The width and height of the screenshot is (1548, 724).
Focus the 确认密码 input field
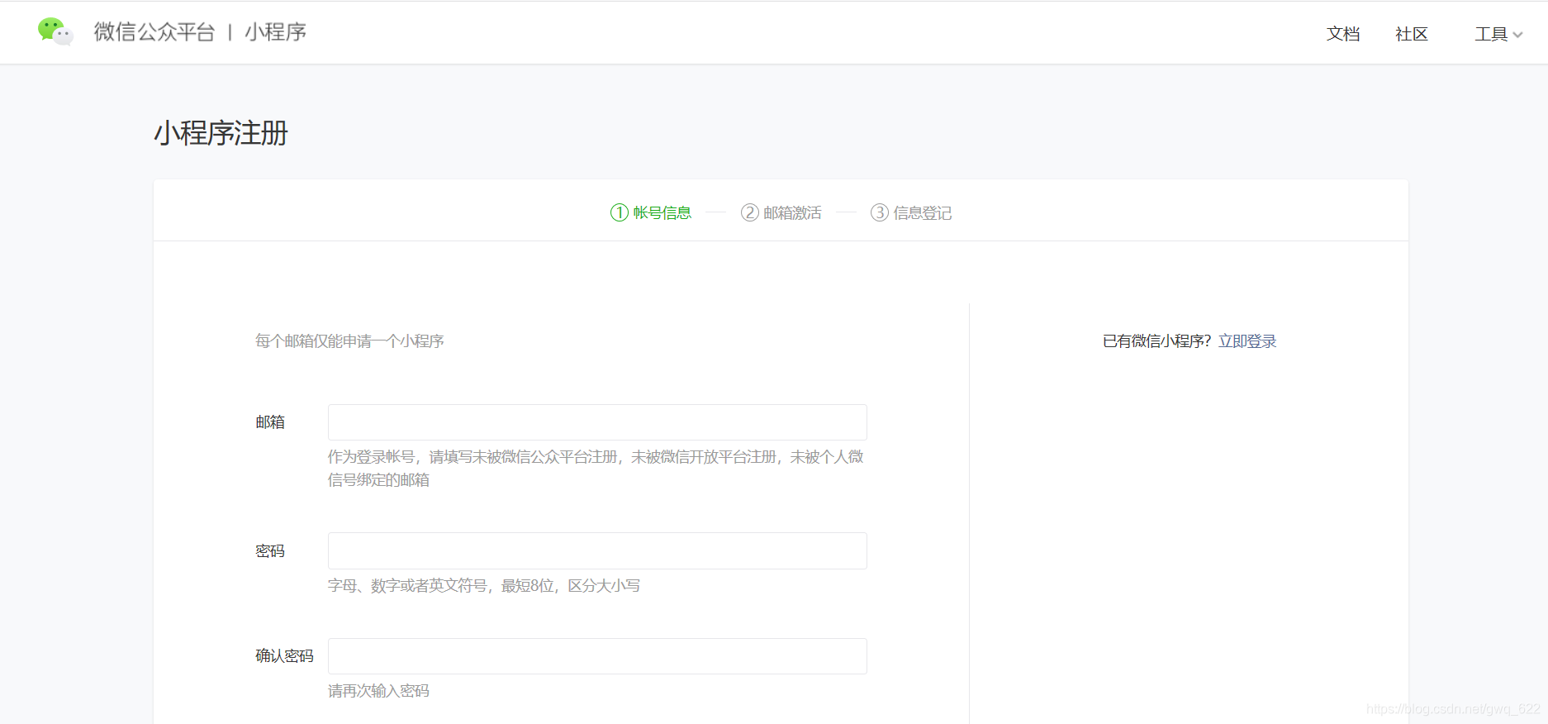[597, 656]
